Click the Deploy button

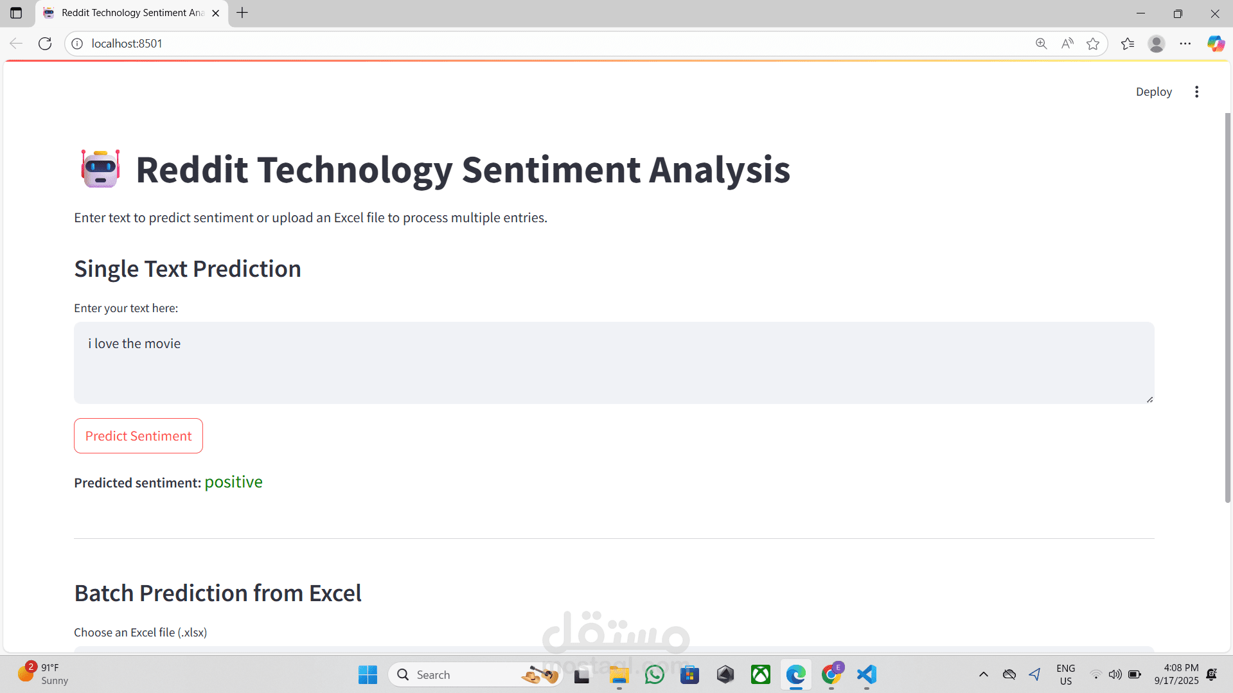click(1153, 91)
